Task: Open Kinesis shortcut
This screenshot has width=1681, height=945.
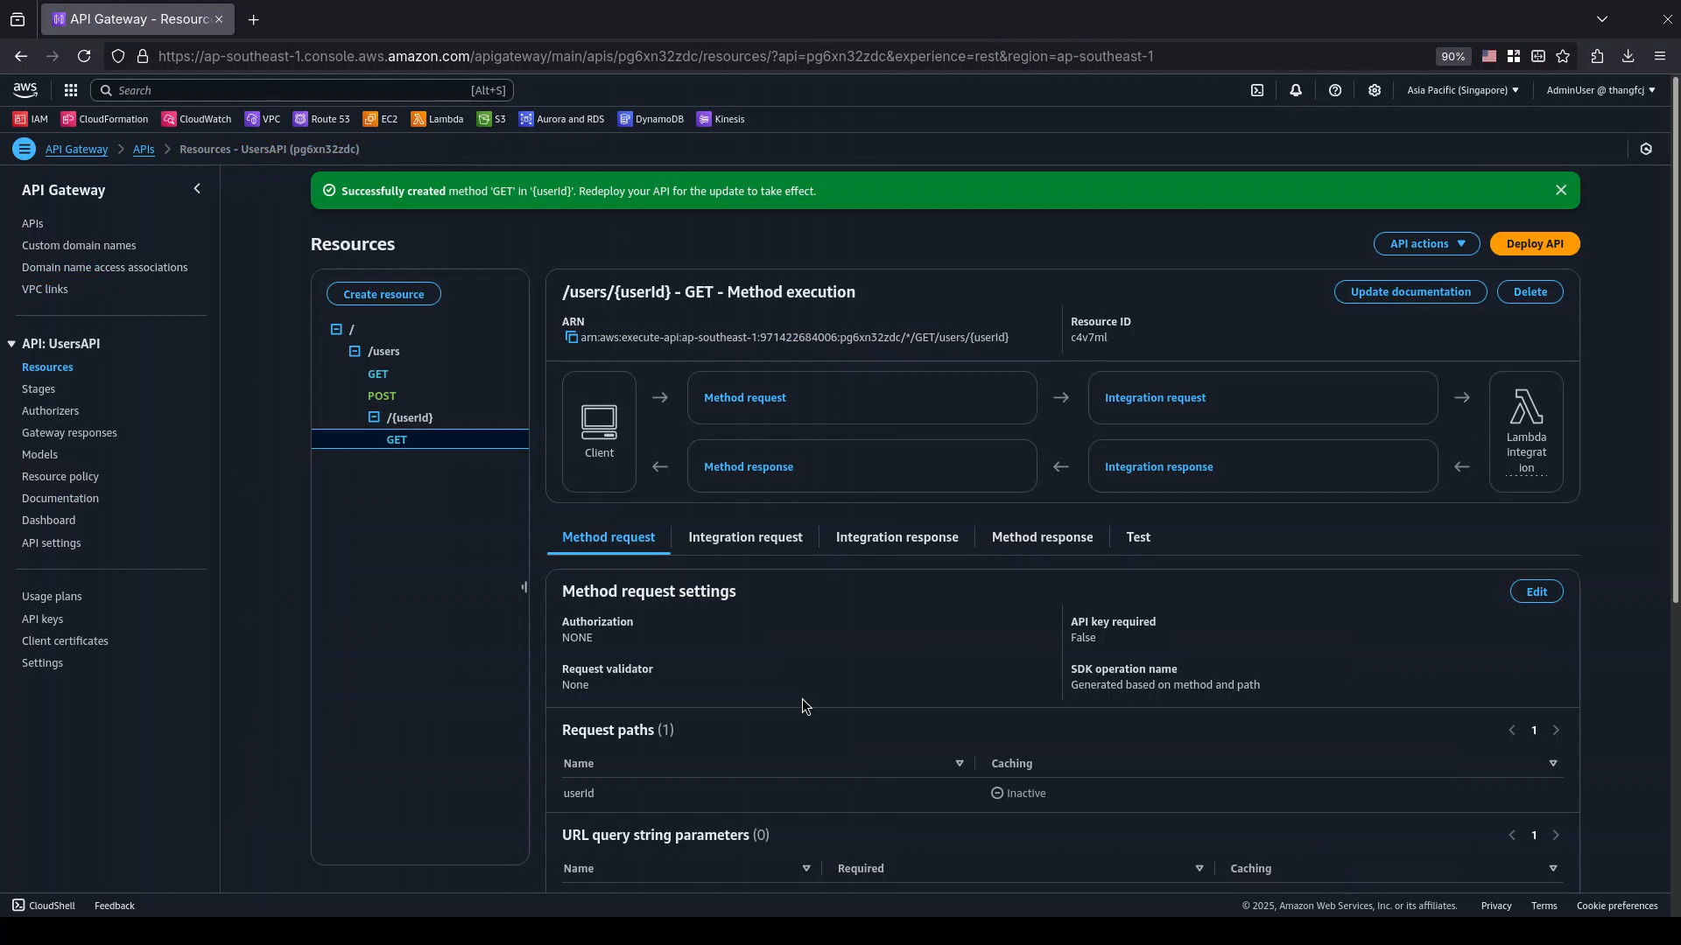Action: [x=721, y=119]
